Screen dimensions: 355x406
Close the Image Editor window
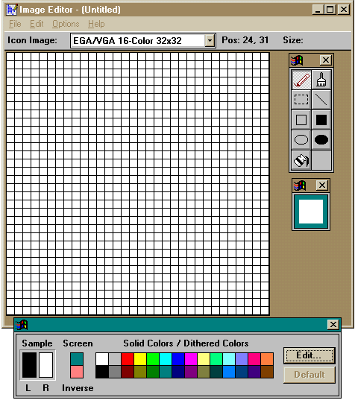click(344, 10)
